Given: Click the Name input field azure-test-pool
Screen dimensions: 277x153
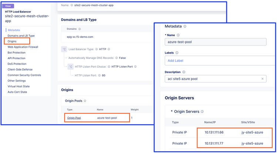Looking at the screenshot, I should click(x=215, y=42).
